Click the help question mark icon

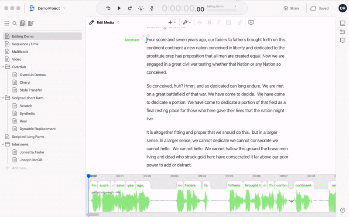tap(343, 210)
